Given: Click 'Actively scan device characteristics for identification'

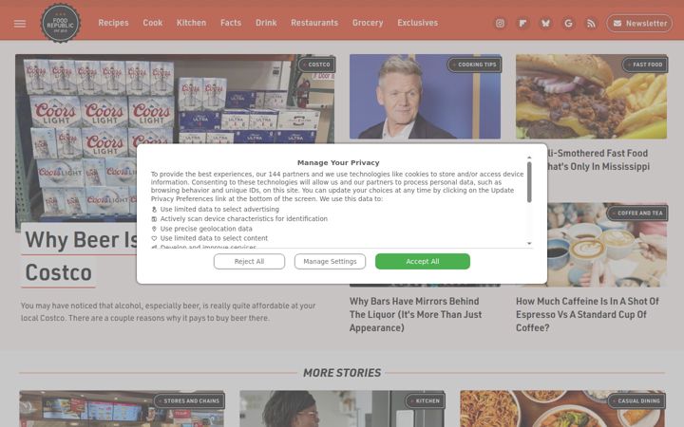Looking at the screenshot, I should coord(244,219).
